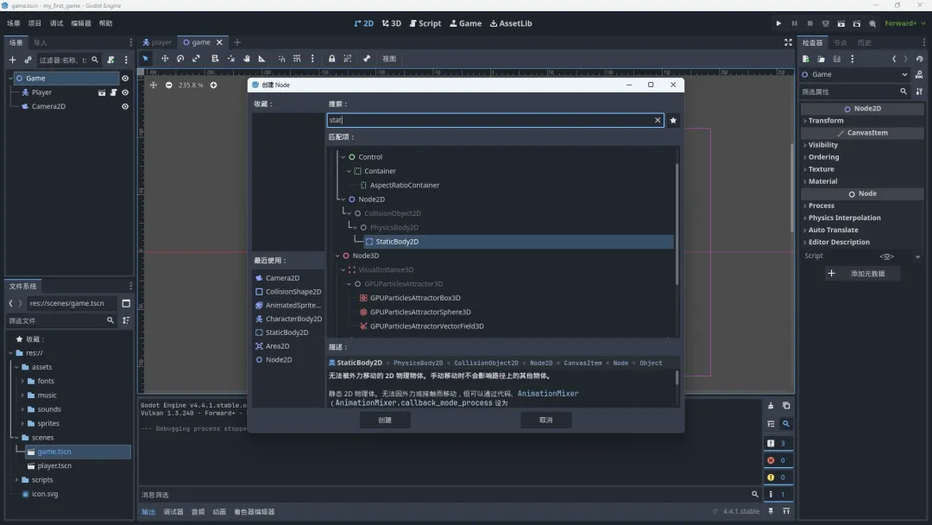932x525 pixels.
Task: Clear the output log
Action: pos(771,406)
